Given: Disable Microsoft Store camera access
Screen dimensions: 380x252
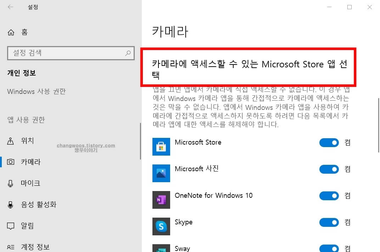Looking at the screenshot, I should point(329,142).
